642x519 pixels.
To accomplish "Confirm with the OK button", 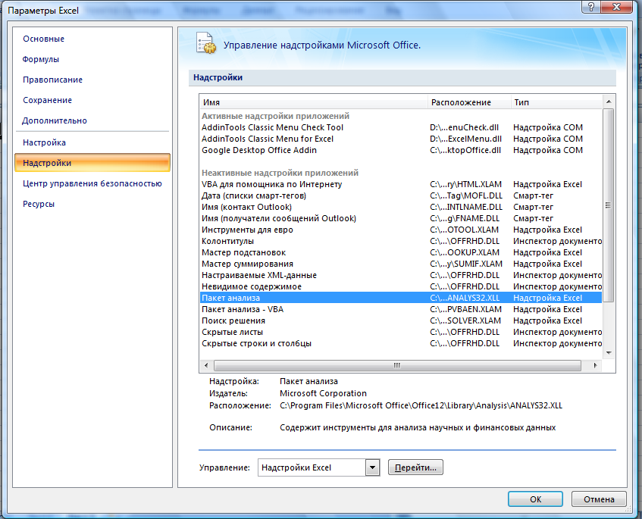I will point(536,499).
